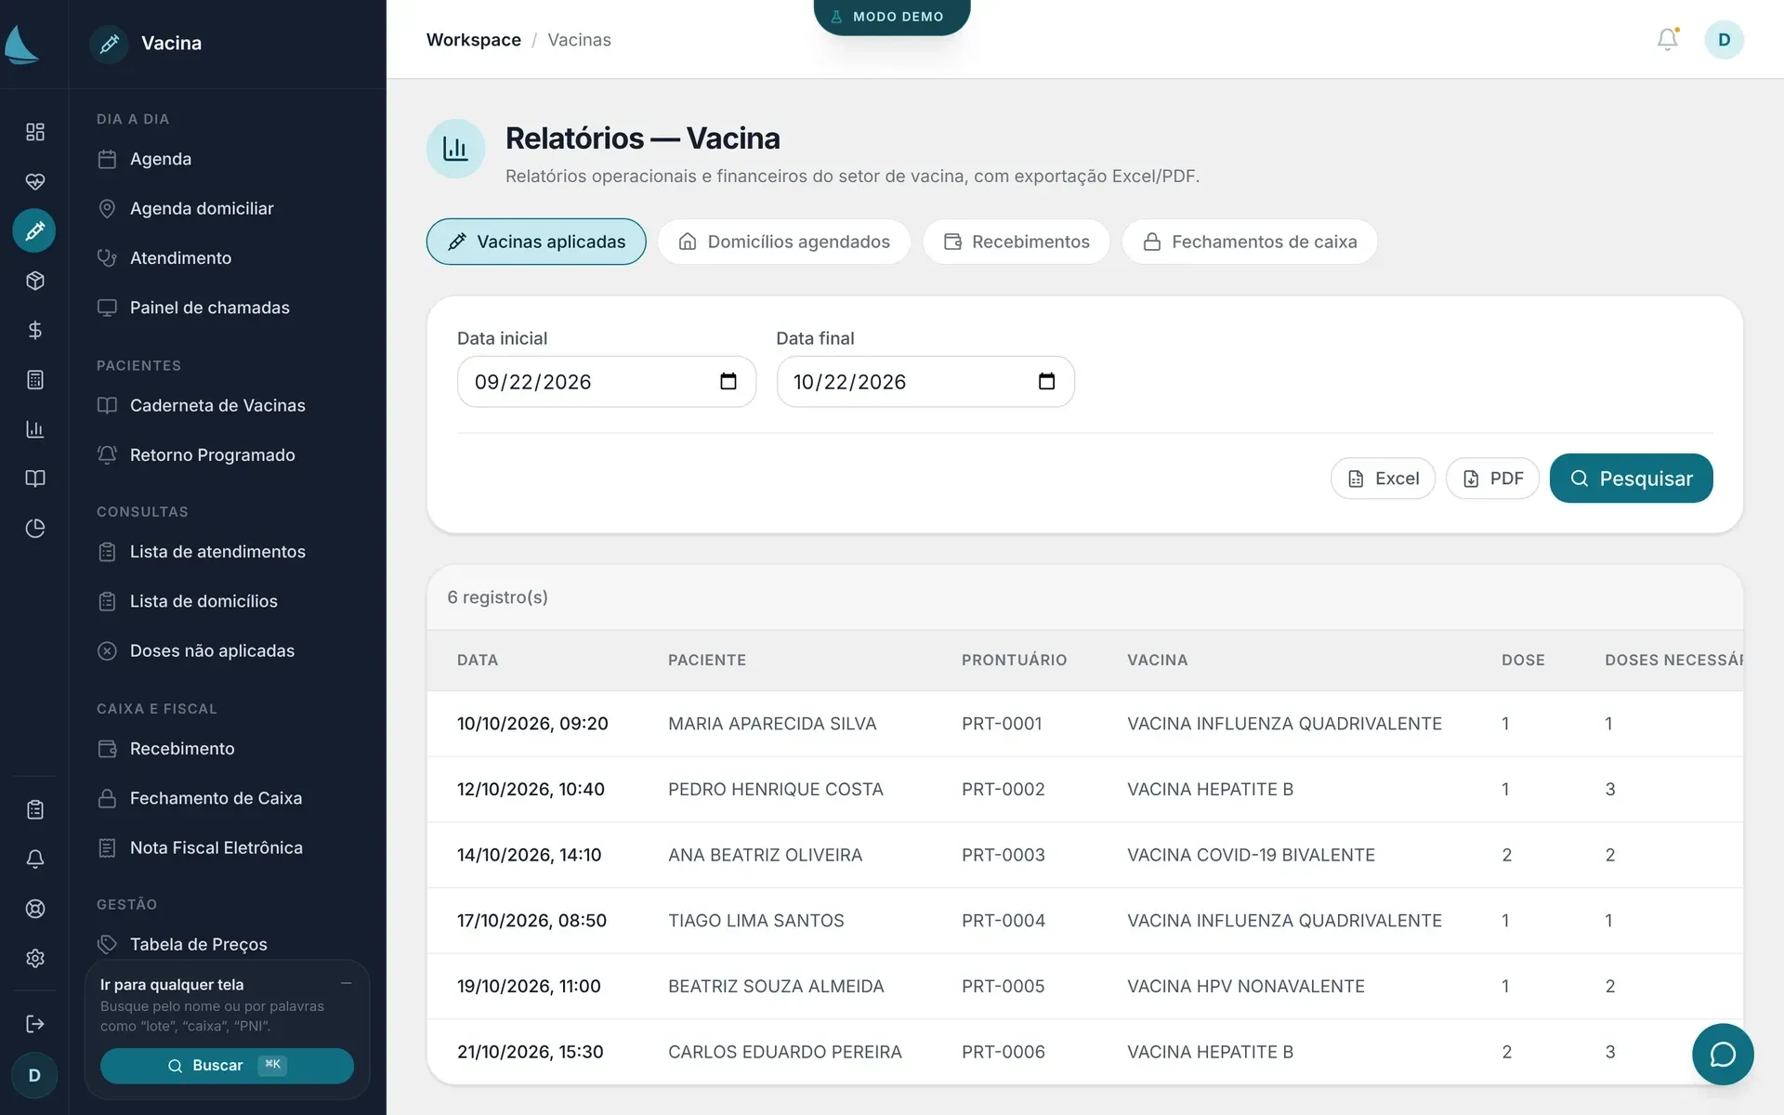Select the syringe vaccine module icon in rail
This screenshot has width=1784, height=1115.
[x=34, y=230]
